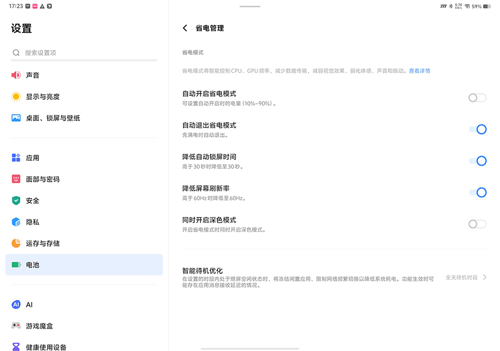Tap the battery indicator in status bar
Screen dimensions: 500x351
[487, 6]
